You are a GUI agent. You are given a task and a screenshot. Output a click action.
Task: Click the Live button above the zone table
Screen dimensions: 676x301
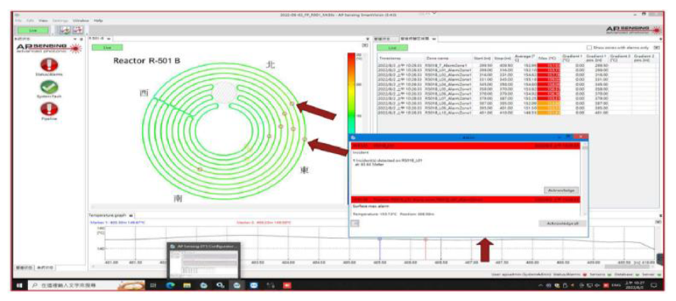point(392,48)
